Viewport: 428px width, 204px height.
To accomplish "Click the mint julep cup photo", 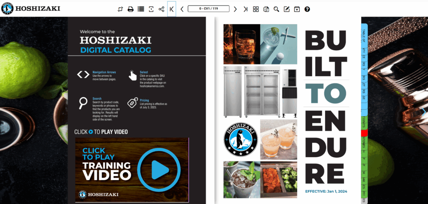I will pos(242,180).
